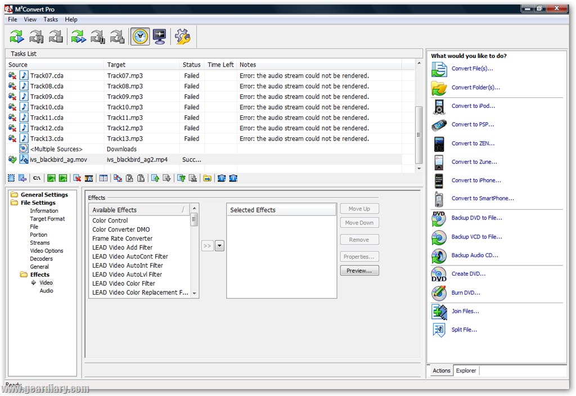The width and height of the screenshot is (576, 396).
Task: Click the >> add effect button
Action: point(207,246)
